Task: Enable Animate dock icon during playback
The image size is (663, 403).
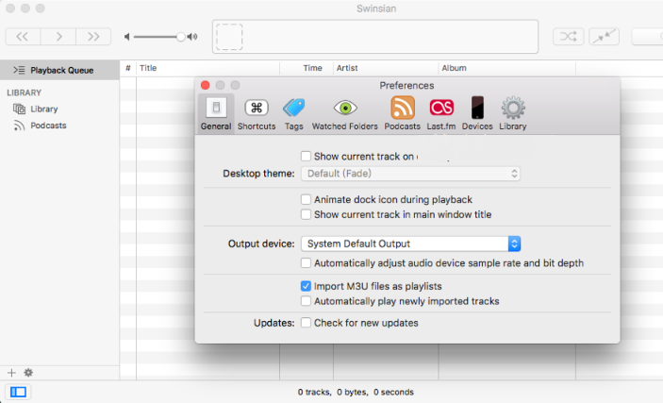Action: click(x=306, y=199)
